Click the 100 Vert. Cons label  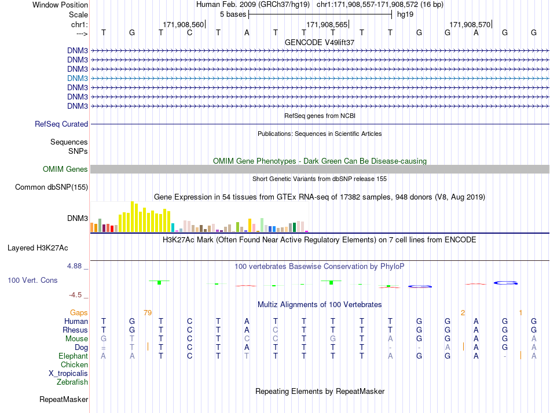click(32, 280)
